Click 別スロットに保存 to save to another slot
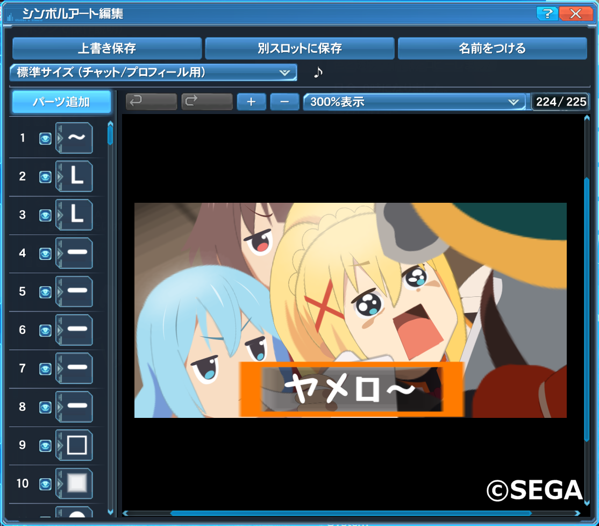The image size is (599, 526). (x=299, y=48)
